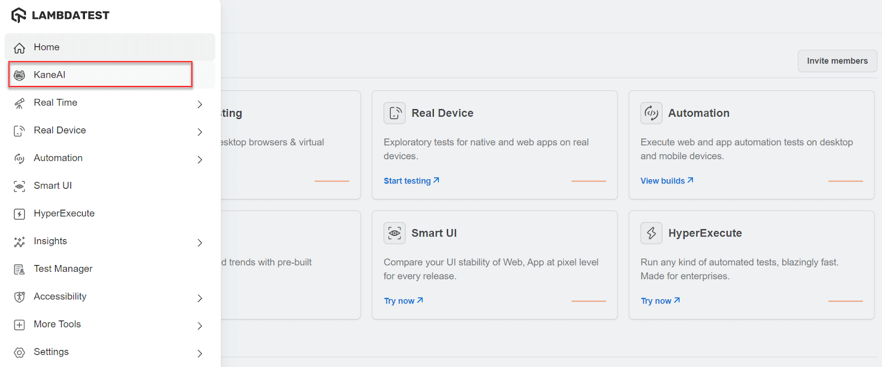Click the Automation card icon

[651, 113]
